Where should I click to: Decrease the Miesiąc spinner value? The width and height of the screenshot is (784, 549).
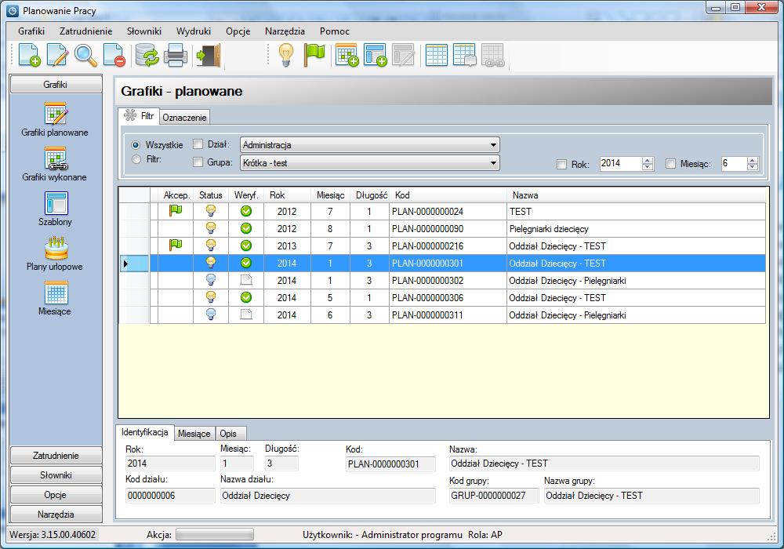(753, 166)
